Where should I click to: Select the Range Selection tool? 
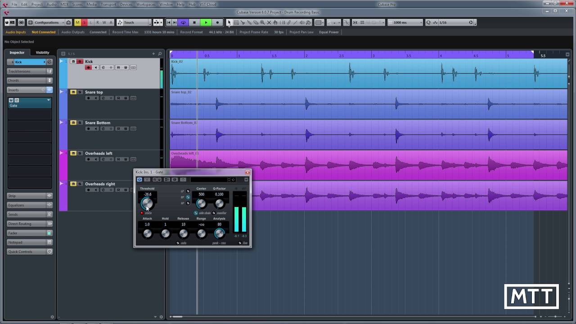click(x=236, y=22)
